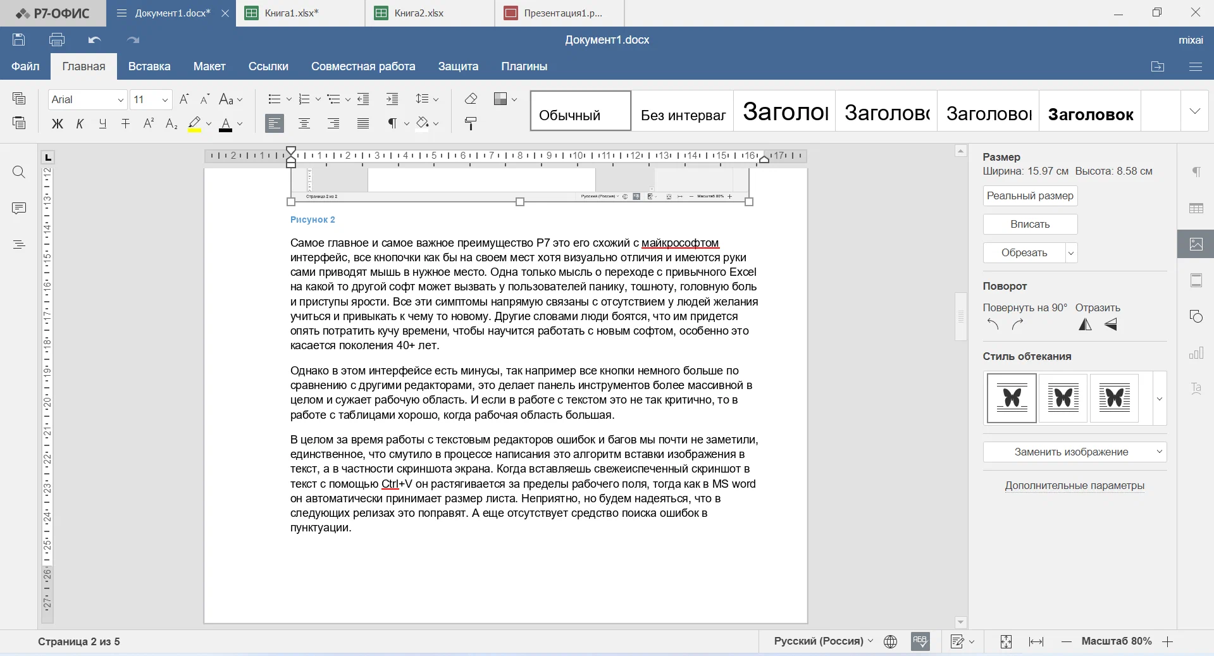This screenshot has height=656, width=1214.
Task: Open the Заменить изображение dropdown
Action: click(x=1074, y=452)
